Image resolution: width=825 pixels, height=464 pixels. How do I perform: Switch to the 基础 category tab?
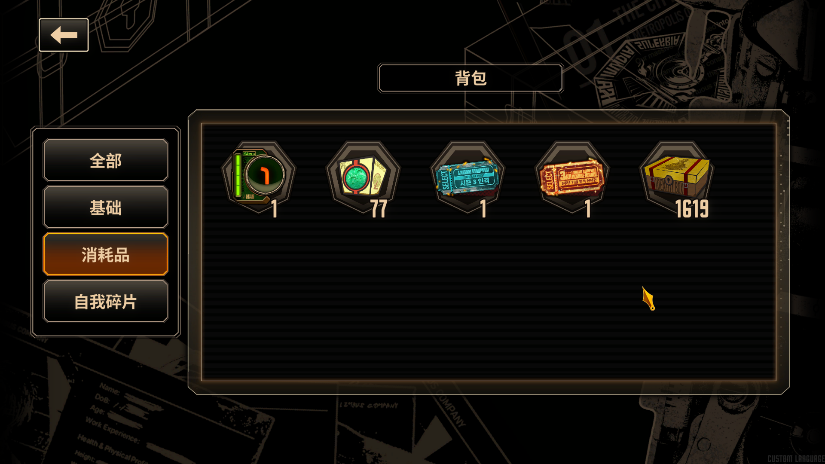point(105,207)
